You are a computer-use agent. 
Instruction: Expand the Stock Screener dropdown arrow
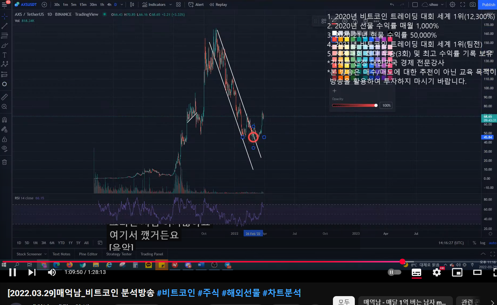[45, 254]
